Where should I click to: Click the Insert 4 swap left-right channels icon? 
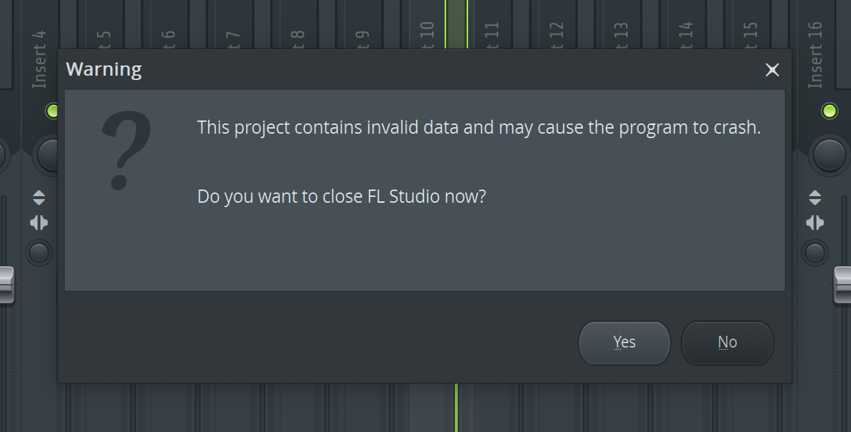[x=38, y=223]
